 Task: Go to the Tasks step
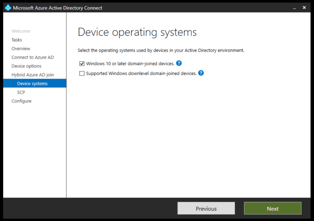17,40
